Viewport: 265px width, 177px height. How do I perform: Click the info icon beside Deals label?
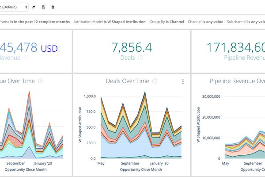[140, 58]
